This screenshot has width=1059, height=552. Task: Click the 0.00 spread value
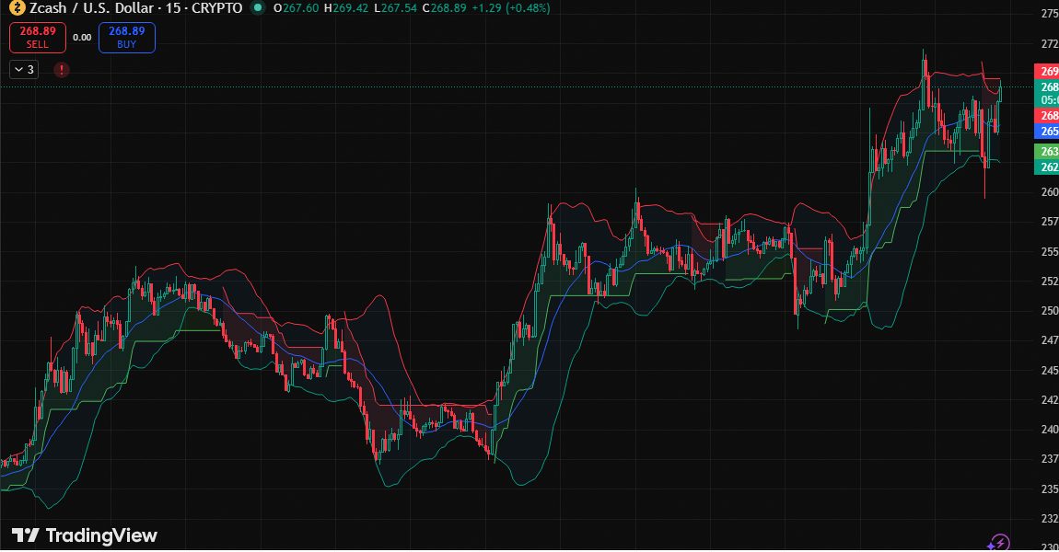point(82,38)
